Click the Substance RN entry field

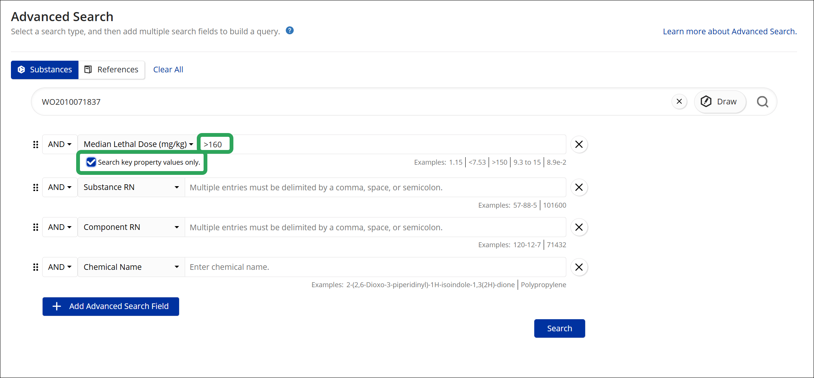pyautogui.click(x=376, y=187)
